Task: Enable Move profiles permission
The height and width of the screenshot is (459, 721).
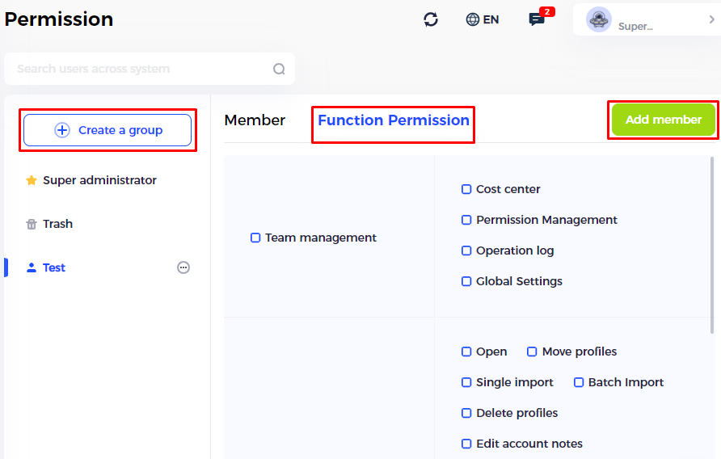Action: [532, 352]
